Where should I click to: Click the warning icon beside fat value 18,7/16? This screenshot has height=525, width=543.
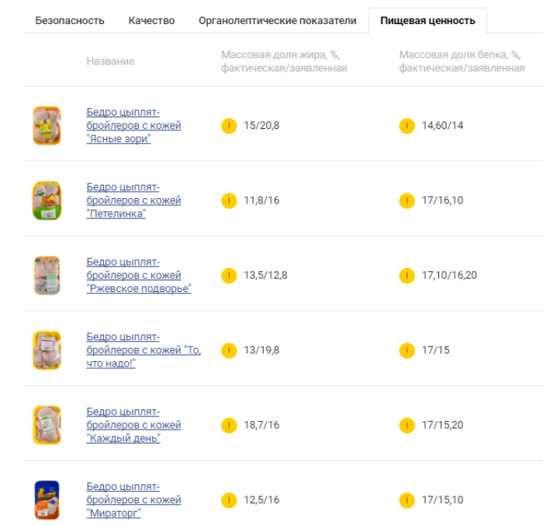tap(229, 426)
